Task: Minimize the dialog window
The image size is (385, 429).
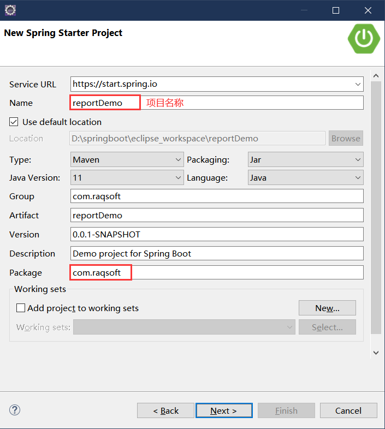Action: pyautogui.click(x=305, y=10)
